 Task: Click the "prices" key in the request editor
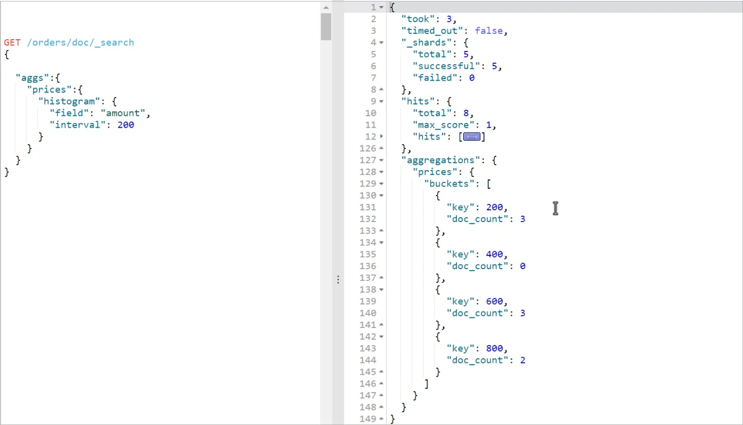[x=50, y=90]
